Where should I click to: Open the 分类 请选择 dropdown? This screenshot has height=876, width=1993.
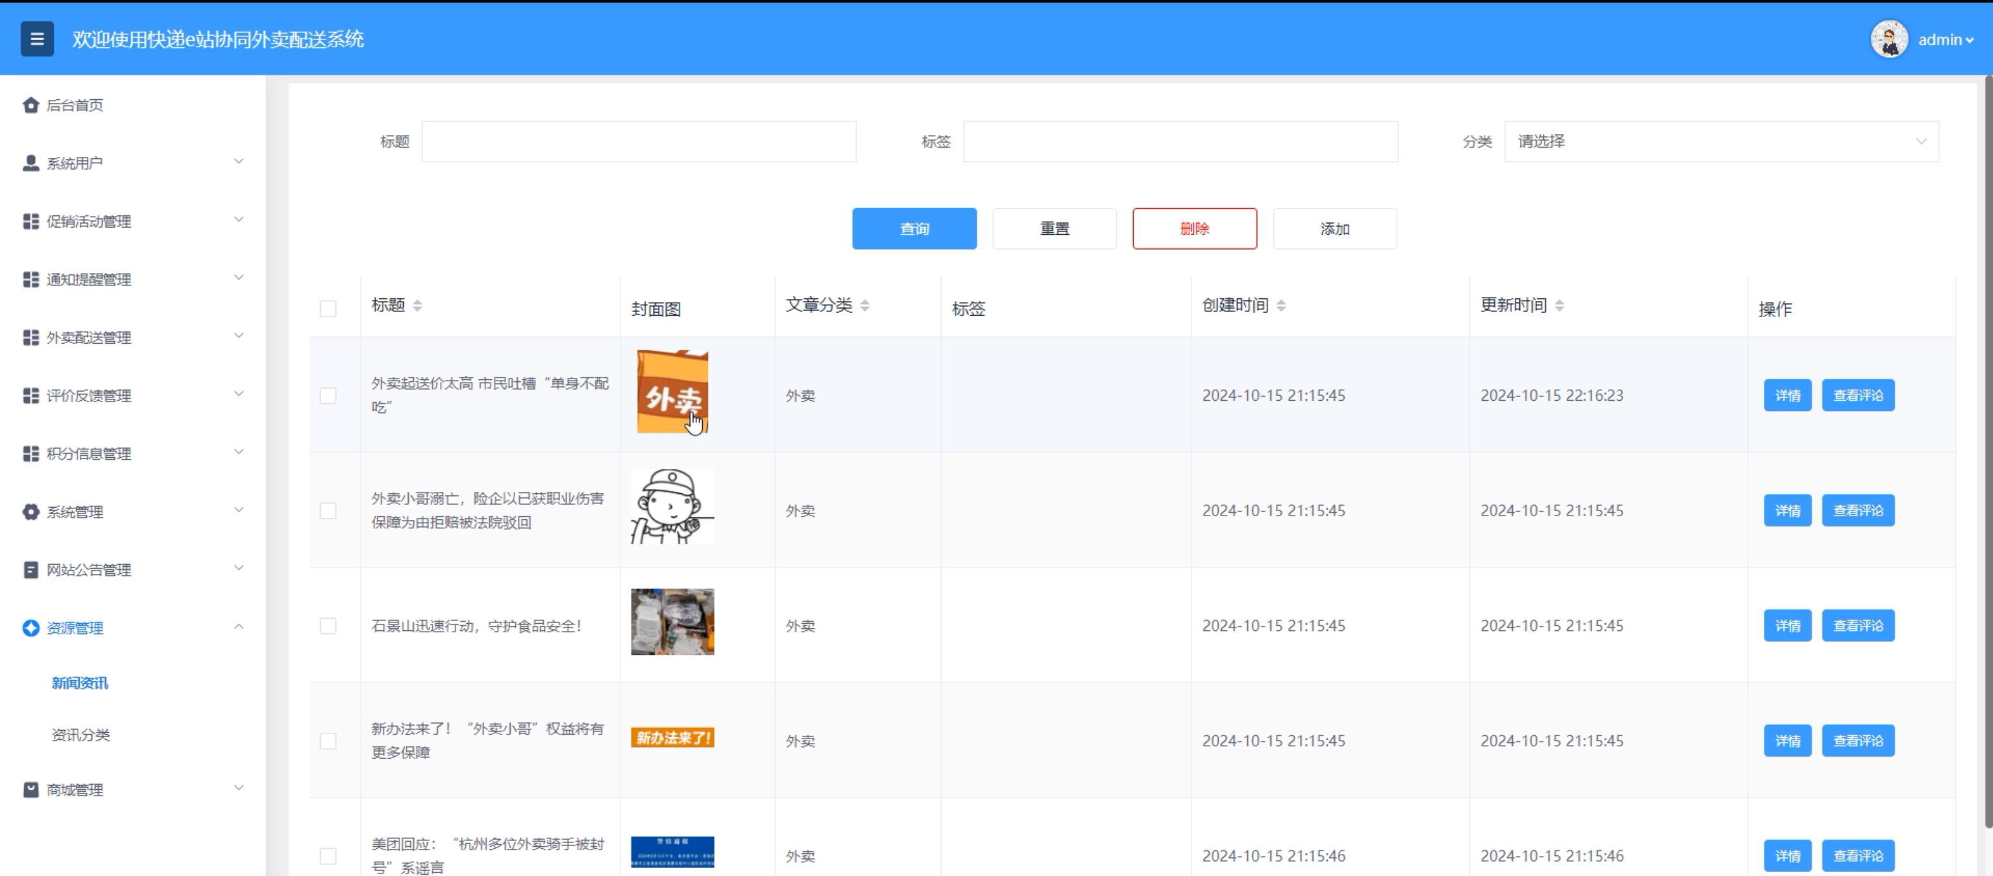1720,141
